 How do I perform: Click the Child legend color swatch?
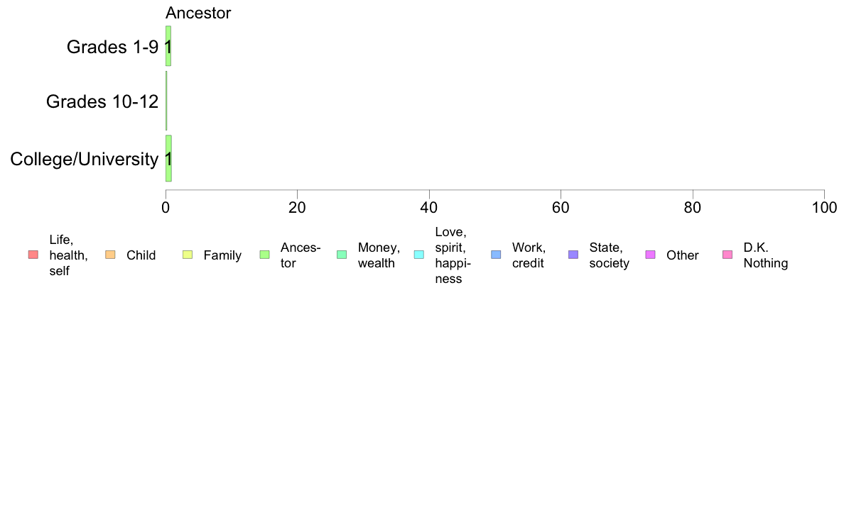[x=110, y=255]
